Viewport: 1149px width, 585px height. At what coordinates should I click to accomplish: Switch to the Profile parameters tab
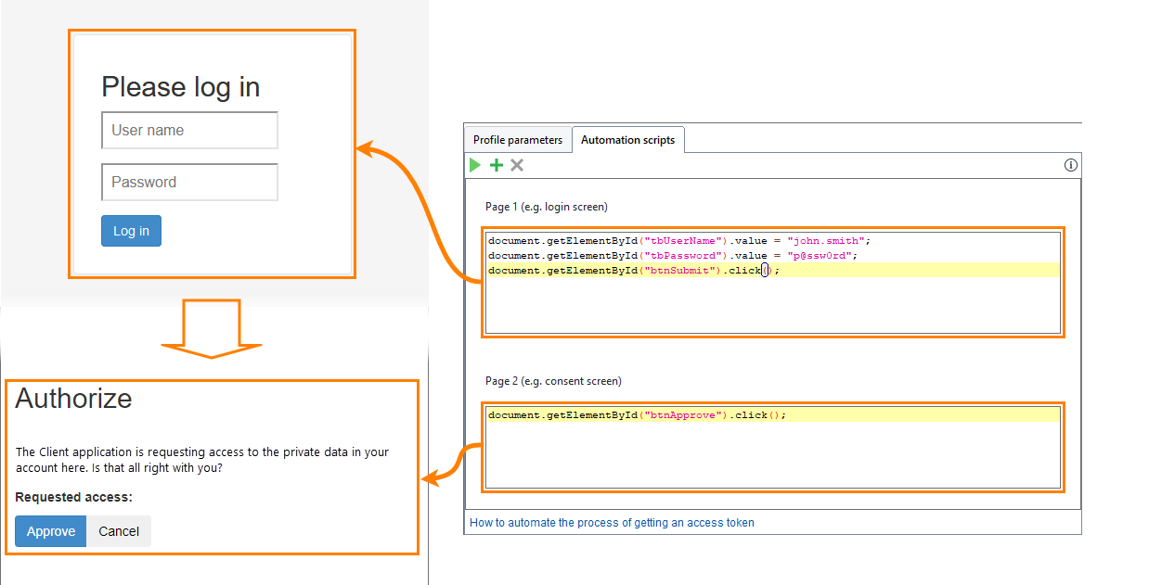517,139
